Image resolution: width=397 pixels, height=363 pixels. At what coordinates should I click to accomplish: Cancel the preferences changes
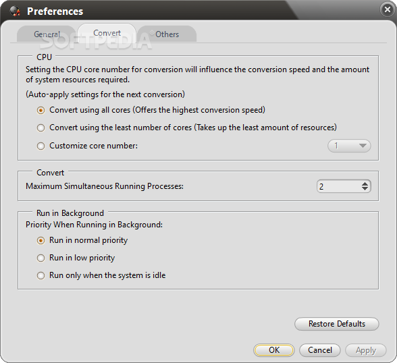(320, 350)
